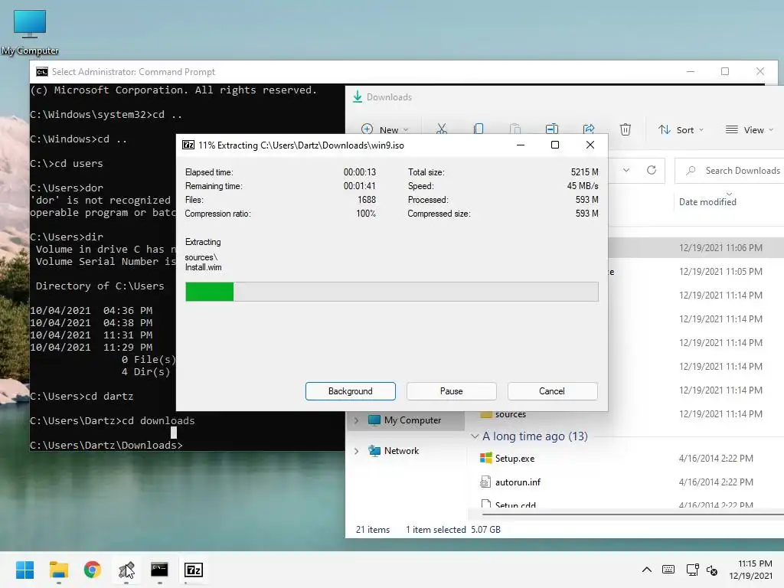Viewport: 784px width, 588px height.
Task: Click the 'Install.wim' extracting file label
Action: (203, 267)
